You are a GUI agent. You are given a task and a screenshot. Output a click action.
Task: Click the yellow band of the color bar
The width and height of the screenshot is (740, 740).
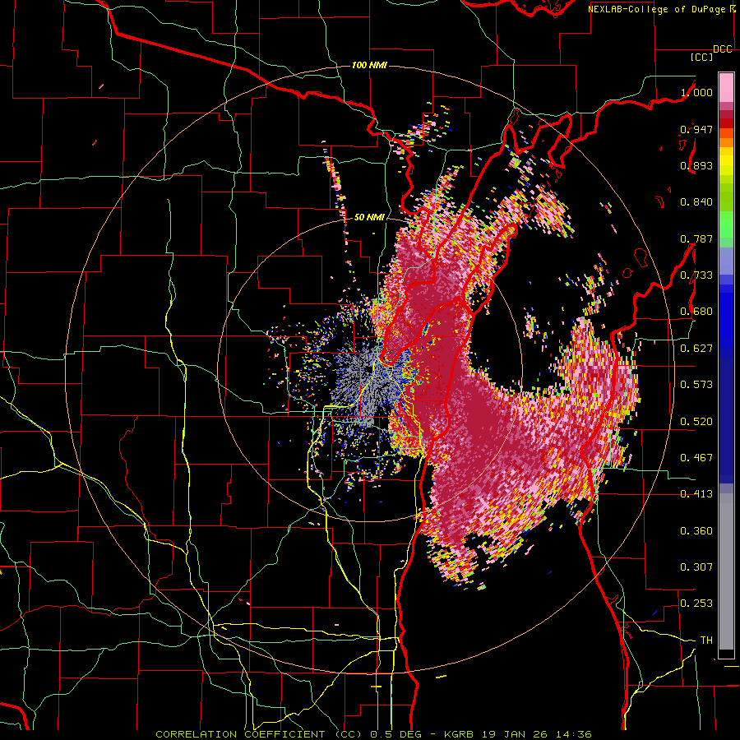(x=726, y=162)
